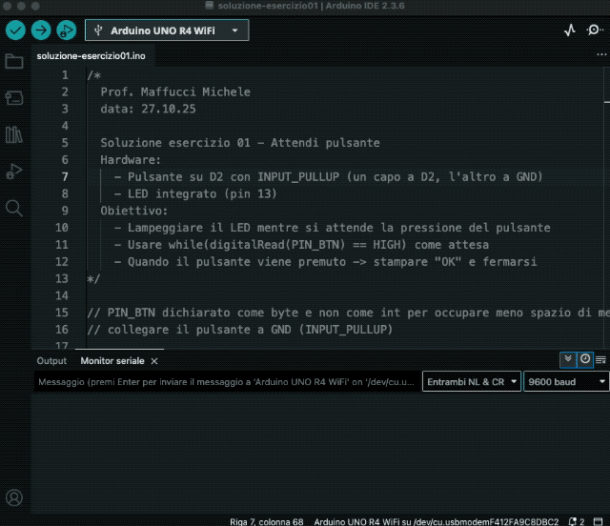Image resolution: width=610 pixels, height=526 pixels.
Task: Toggle timestamp display in serial monitor
Action: click(x=584, y=359)
